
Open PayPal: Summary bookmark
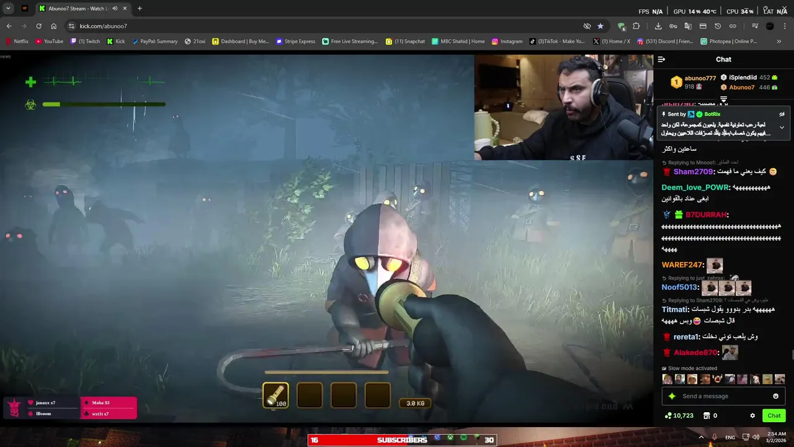[x=155, y=42]
